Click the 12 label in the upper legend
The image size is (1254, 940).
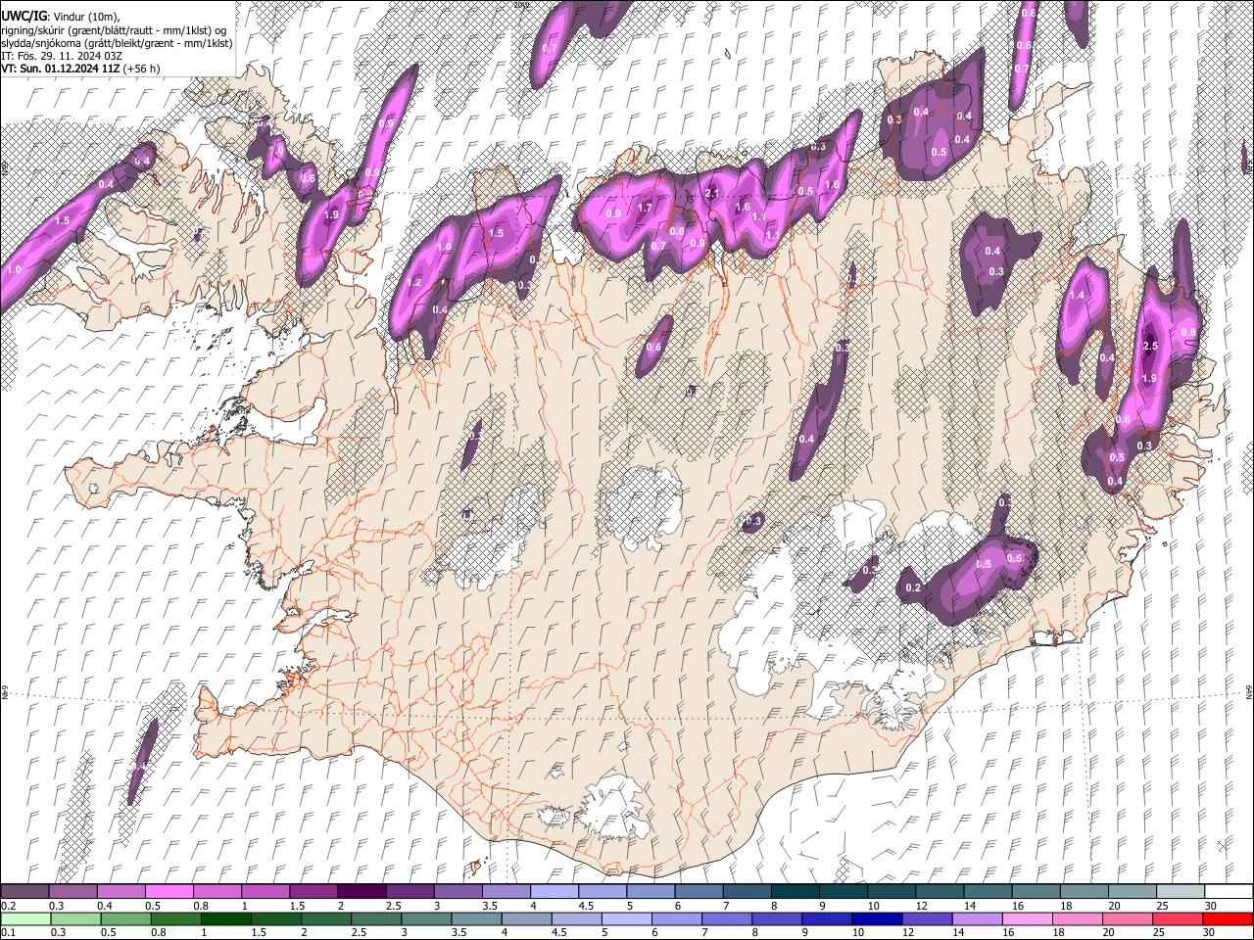coord(922,906)
